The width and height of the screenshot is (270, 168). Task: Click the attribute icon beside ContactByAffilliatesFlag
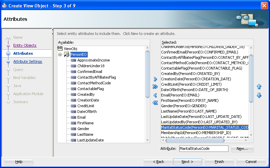tap(74, 77)
